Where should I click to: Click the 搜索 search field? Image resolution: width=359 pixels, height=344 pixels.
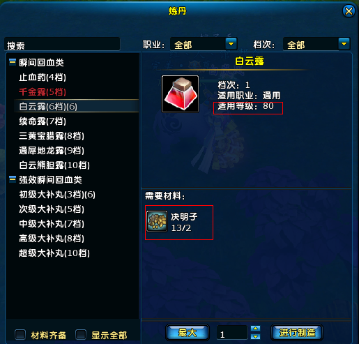62,44
